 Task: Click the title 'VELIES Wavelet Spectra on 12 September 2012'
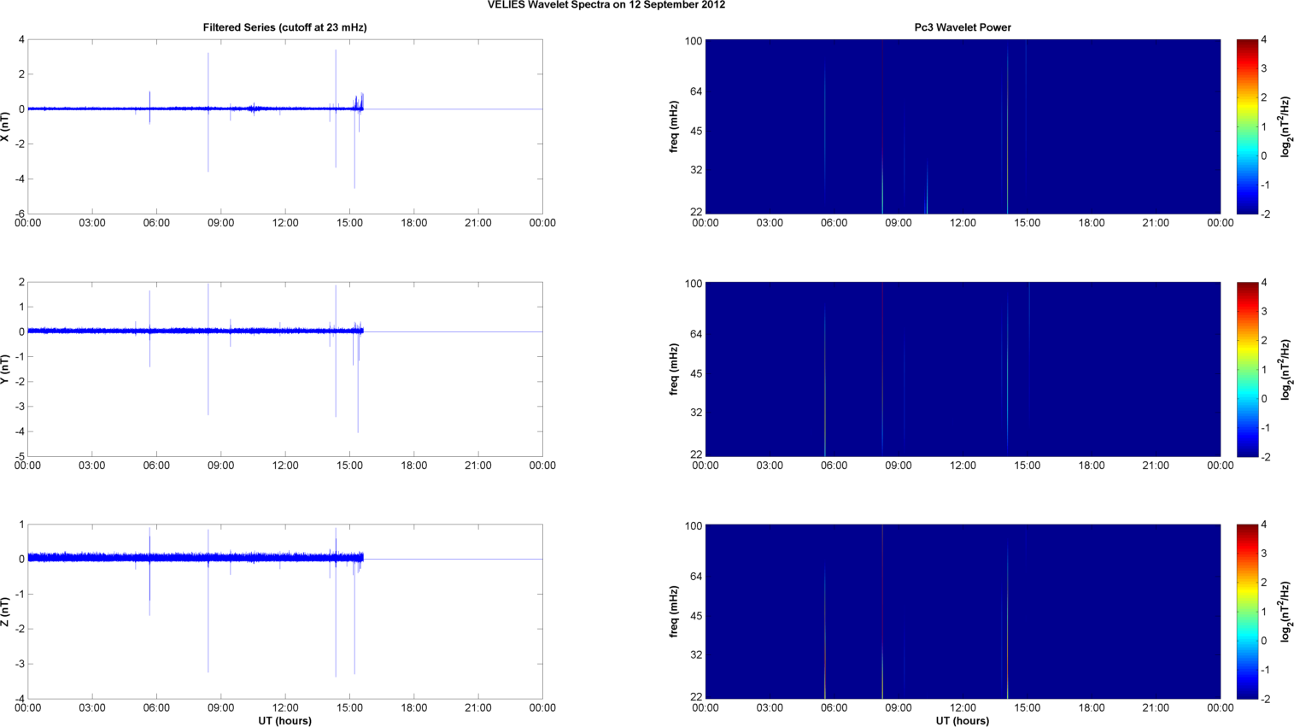pos(606,5)
